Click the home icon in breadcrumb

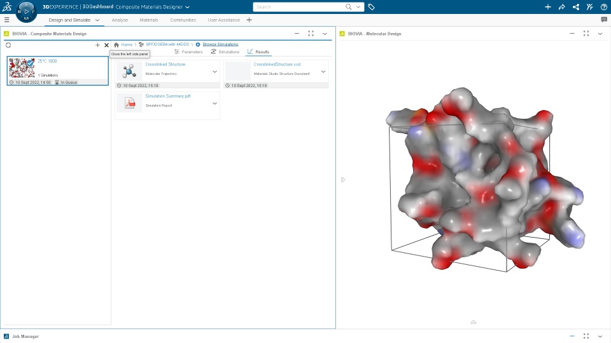point(116,44)
